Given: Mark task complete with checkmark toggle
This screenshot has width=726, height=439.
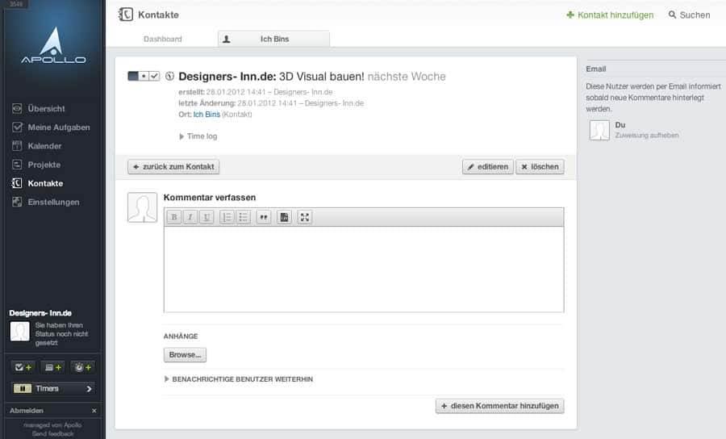Looking at the screenshot, I should [154, 76].
